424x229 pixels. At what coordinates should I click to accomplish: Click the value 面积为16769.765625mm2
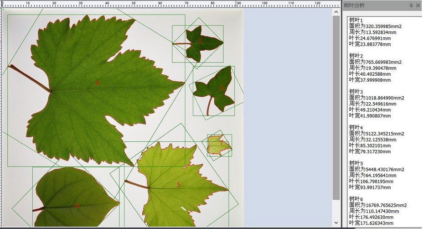[378, 205]
